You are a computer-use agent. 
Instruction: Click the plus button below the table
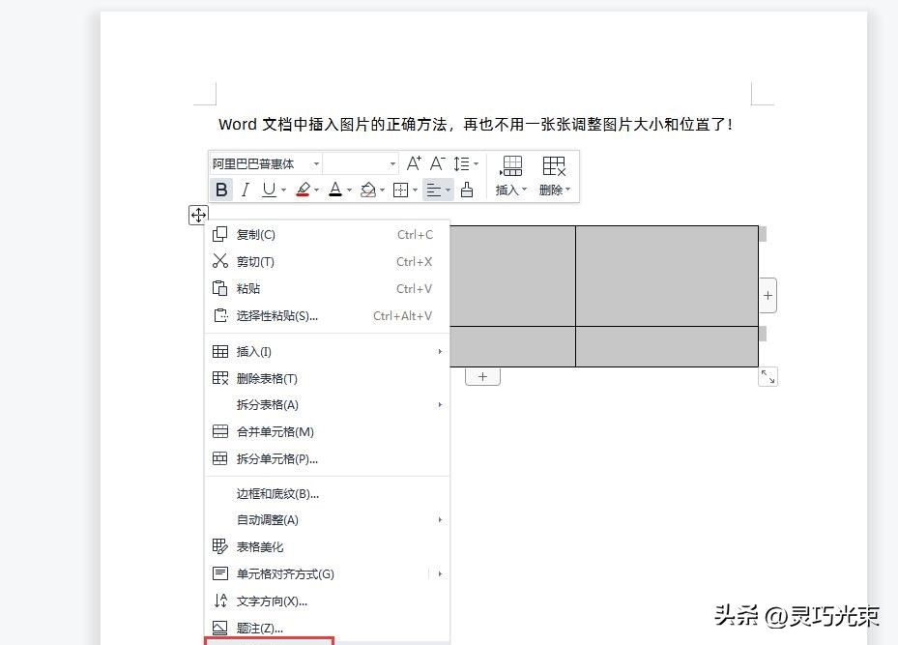click(x=482, y=375)
